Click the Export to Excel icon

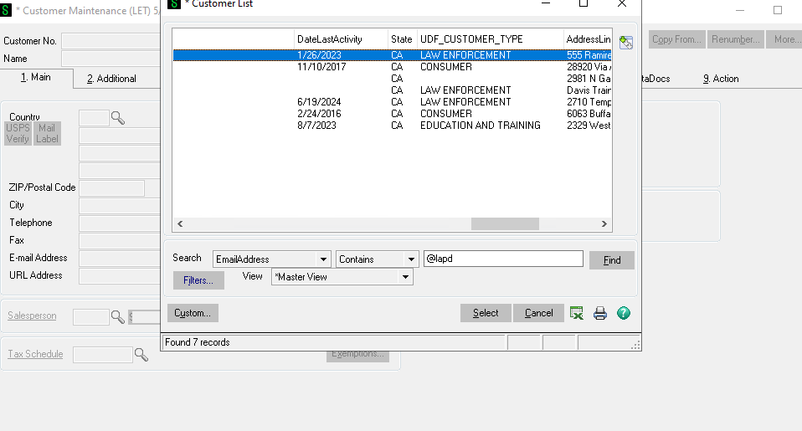577,313
